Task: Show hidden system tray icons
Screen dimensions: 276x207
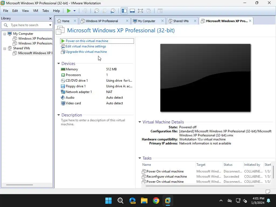Action: point(221,201)
